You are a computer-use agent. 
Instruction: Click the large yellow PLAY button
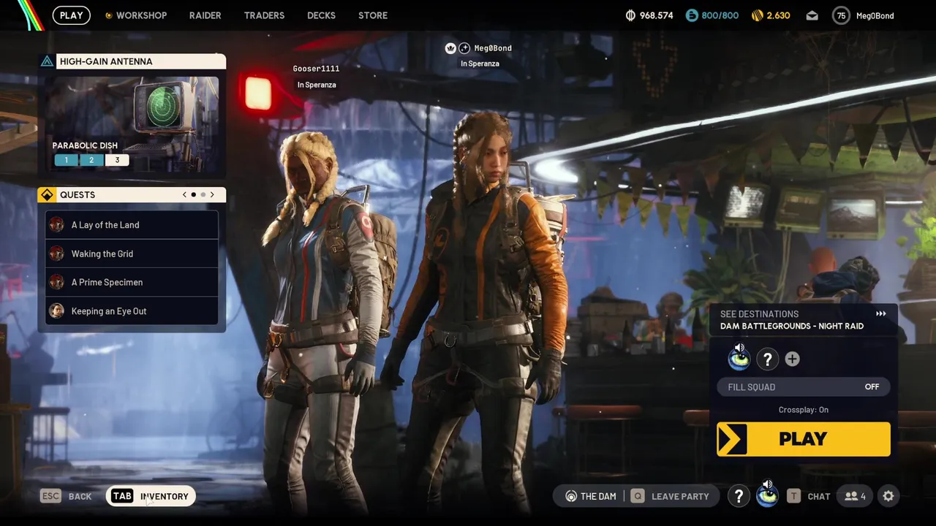pyautogui.click(x=803, y=439)
